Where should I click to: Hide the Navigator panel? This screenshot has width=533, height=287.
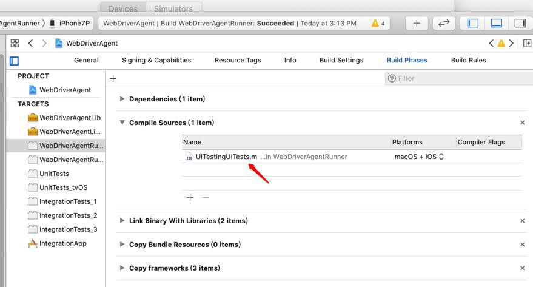(x=473, y=23)
